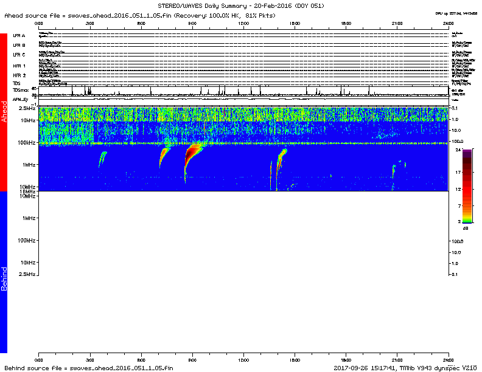Viewport: 482px width, 372px height.
Task: Click the APM_Ey row label
Action: click(x=21, y=98)
